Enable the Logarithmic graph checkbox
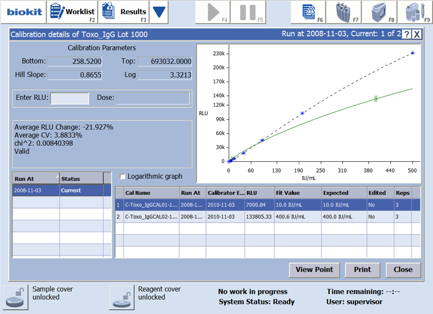Viewport: 433px width, 314px height. tap(122, 177)
